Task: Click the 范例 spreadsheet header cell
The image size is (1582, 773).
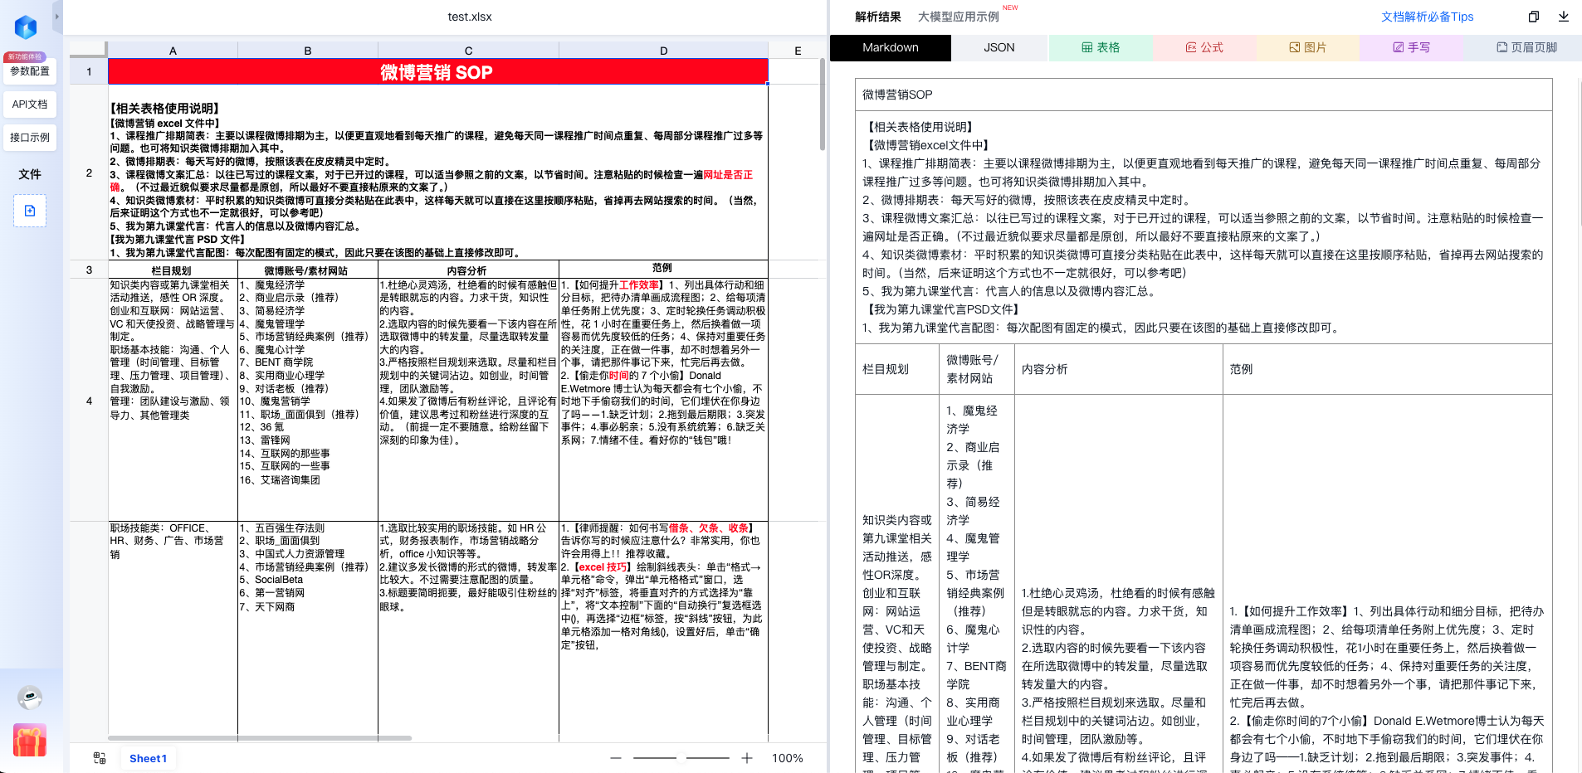Action: tap(663, 268)
